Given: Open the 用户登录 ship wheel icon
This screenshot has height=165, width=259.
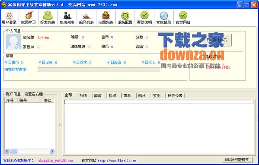Looking at the screenshot, I should tap(9, 15).
